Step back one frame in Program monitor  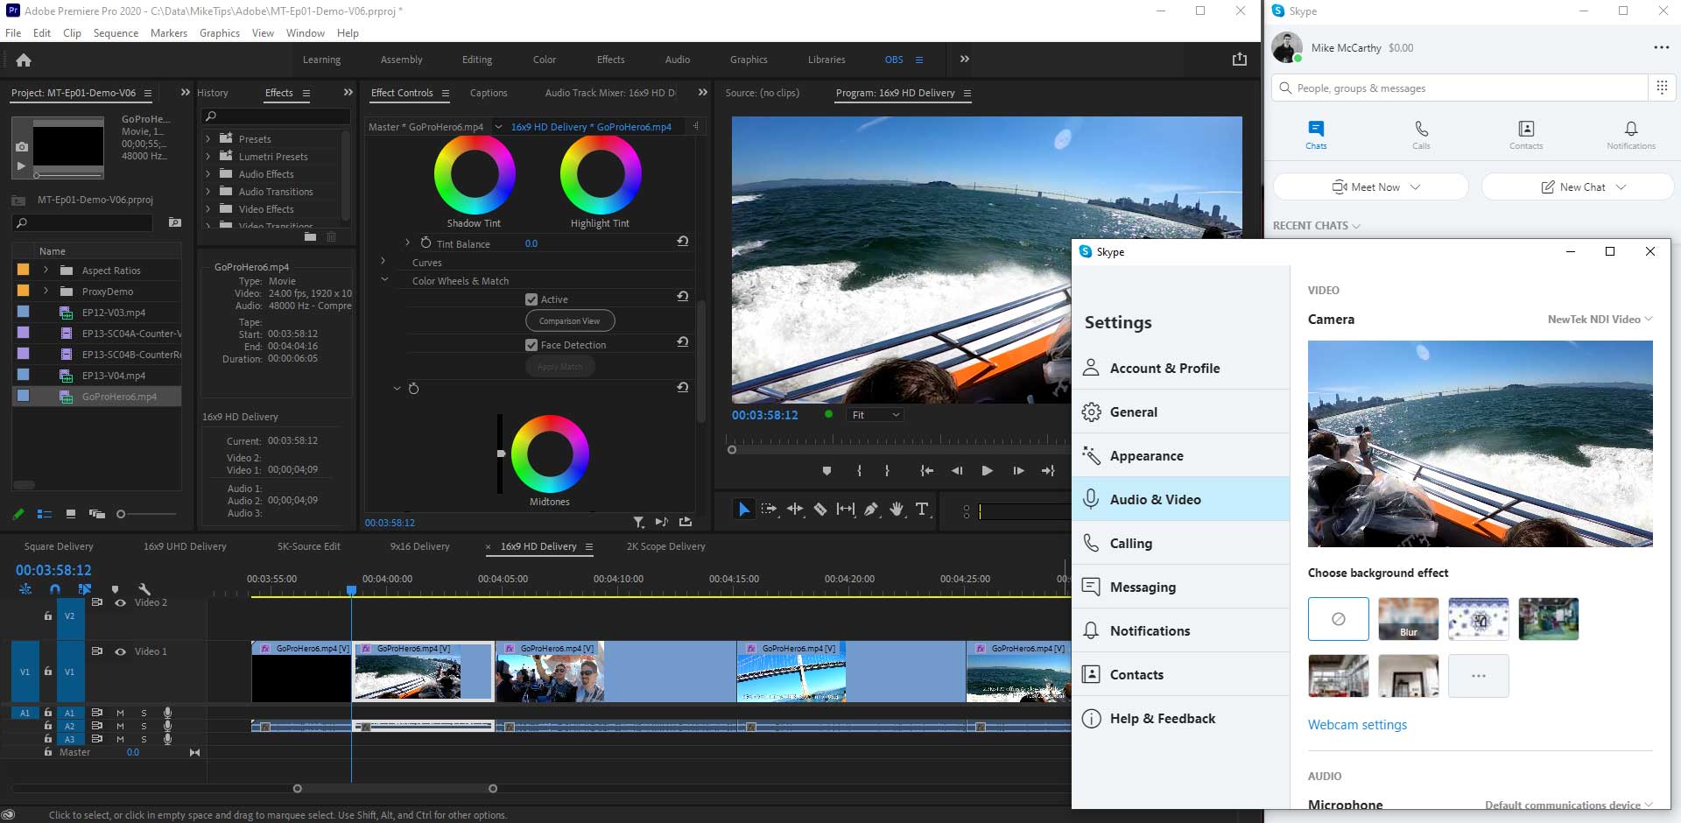957,471
